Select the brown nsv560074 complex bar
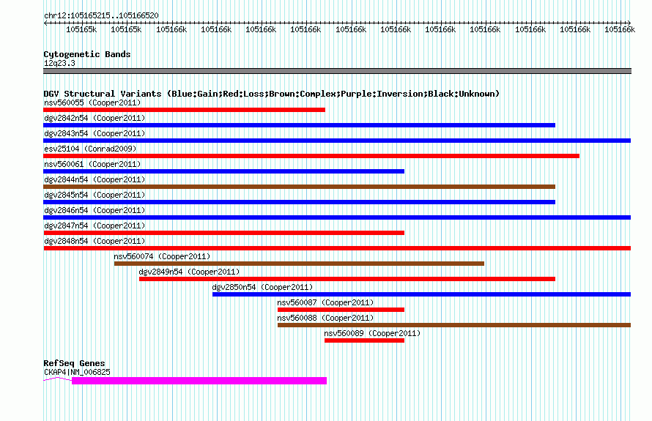This screenshot has height=421, width=652. pyautogui.click(x=299, y=264)
